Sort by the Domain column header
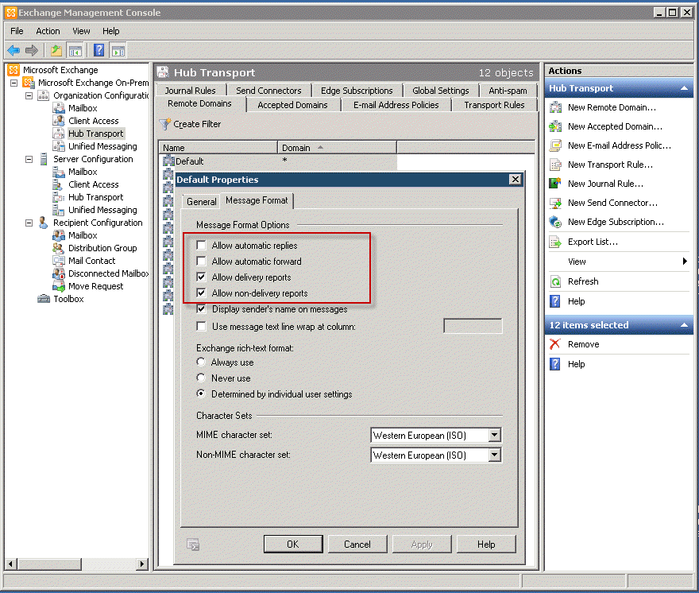This screenshot has width=699, height=593. (337, 148)
